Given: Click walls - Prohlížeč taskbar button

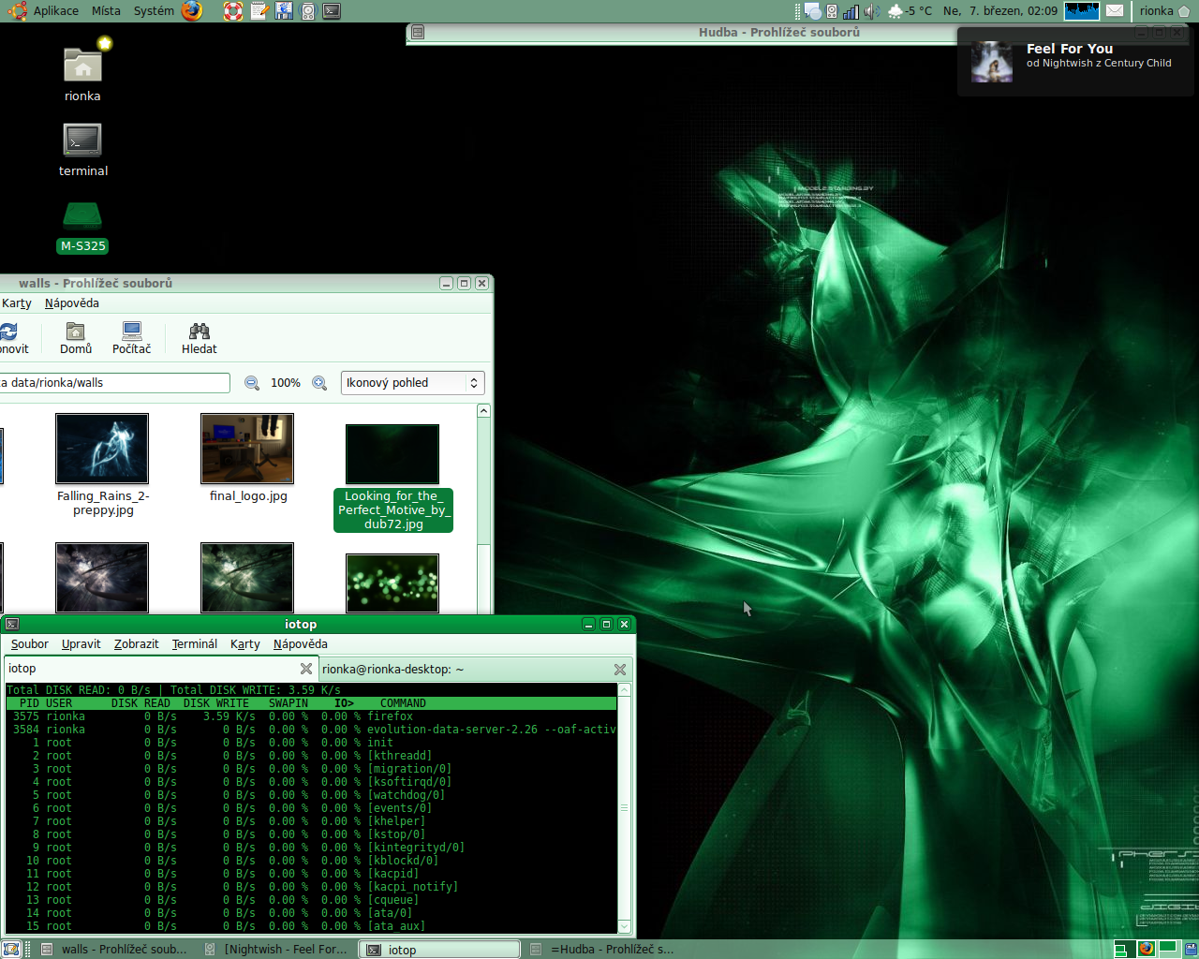Looking at the screenshot, I should [115, 949].
